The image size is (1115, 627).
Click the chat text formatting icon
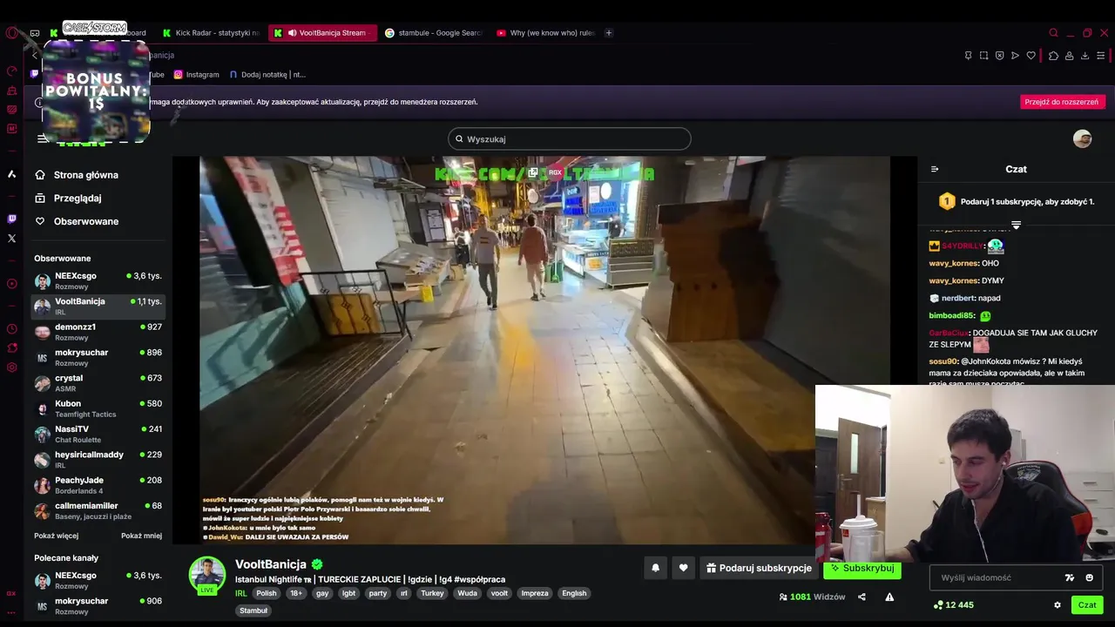(1070, 577)
